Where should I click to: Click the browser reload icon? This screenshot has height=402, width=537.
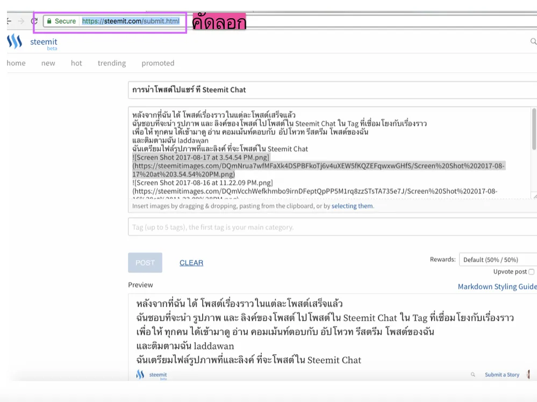(x=34, y=21)
